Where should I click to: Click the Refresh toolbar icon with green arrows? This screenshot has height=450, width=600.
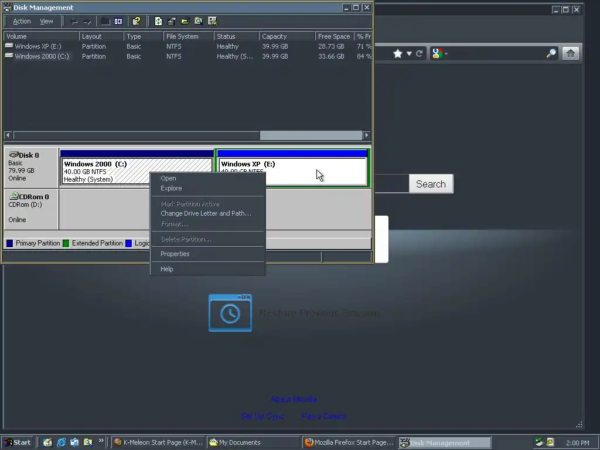pos(158,22)
